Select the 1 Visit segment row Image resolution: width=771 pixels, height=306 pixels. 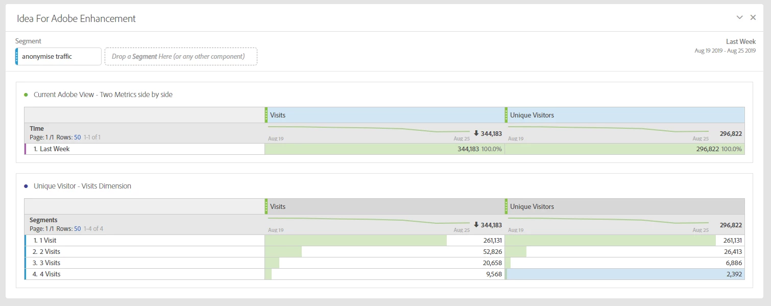[x=144, y=240]
